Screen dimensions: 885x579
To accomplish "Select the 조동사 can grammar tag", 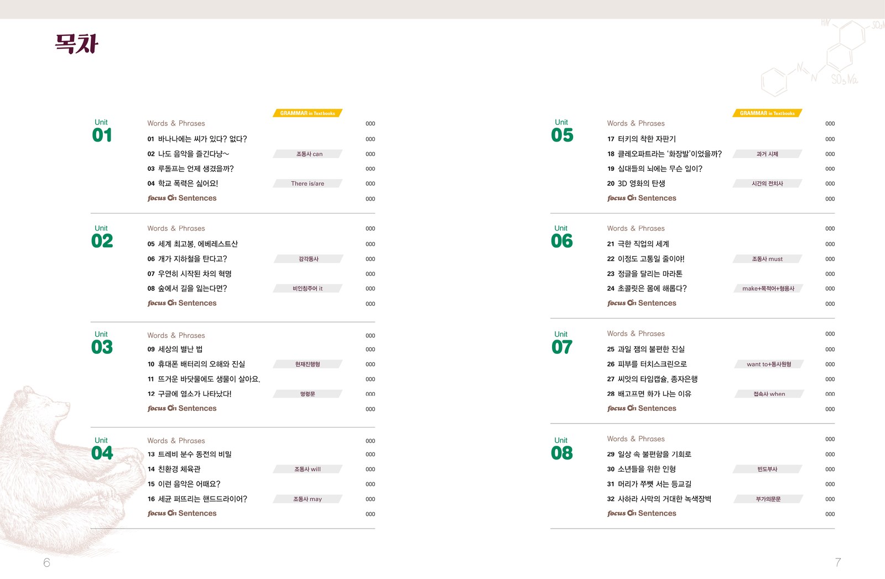I will pyautogui.click(x=308, y=154).
